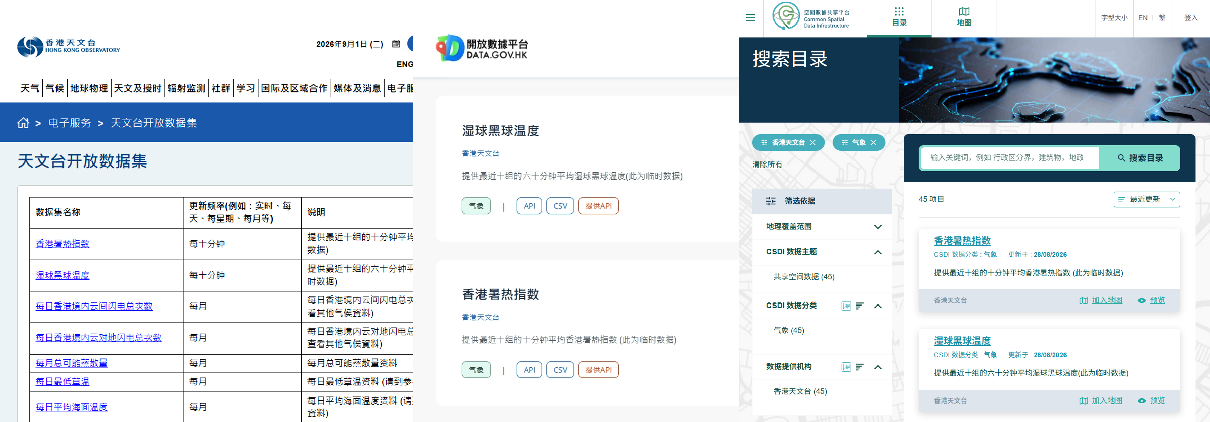Switch to the 地图 tab
This screenshot has width=1210, height=422.
pos(964,18)
